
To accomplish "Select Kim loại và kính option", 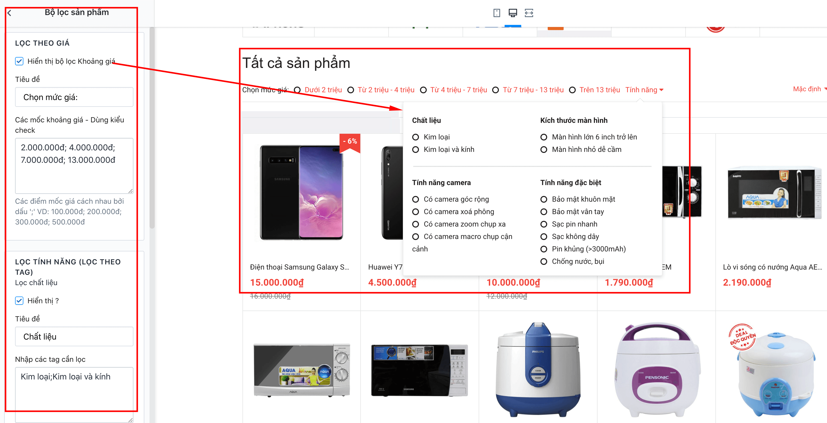I will (415, 150).
